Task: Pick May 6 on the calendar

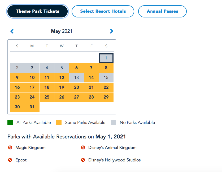Action: [x=76, y=68]
